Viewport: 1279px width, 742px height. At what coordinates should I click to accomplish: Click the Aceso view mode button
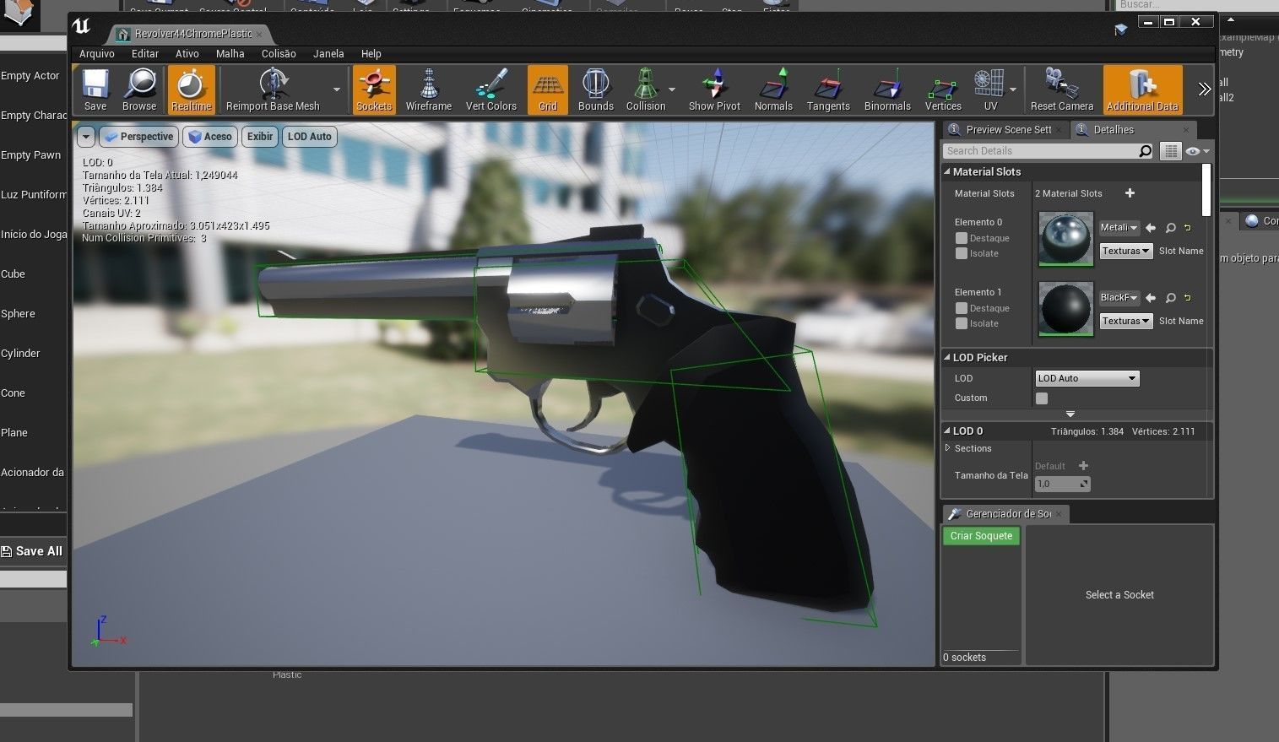click(210, 137)
